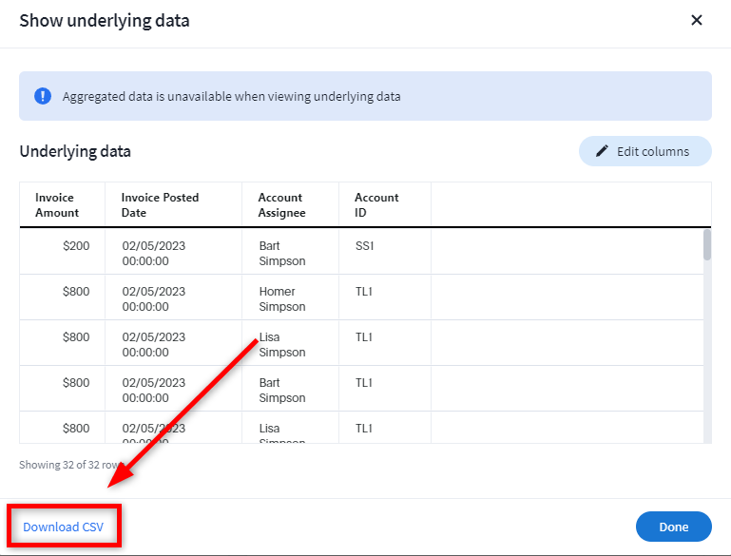Download the data as CSV
This screenshot has height=556, width=731.
pyautogui.click(x=63, y=527)
